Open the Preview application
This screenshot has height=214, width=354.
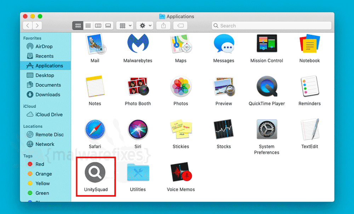click(224, 86)
